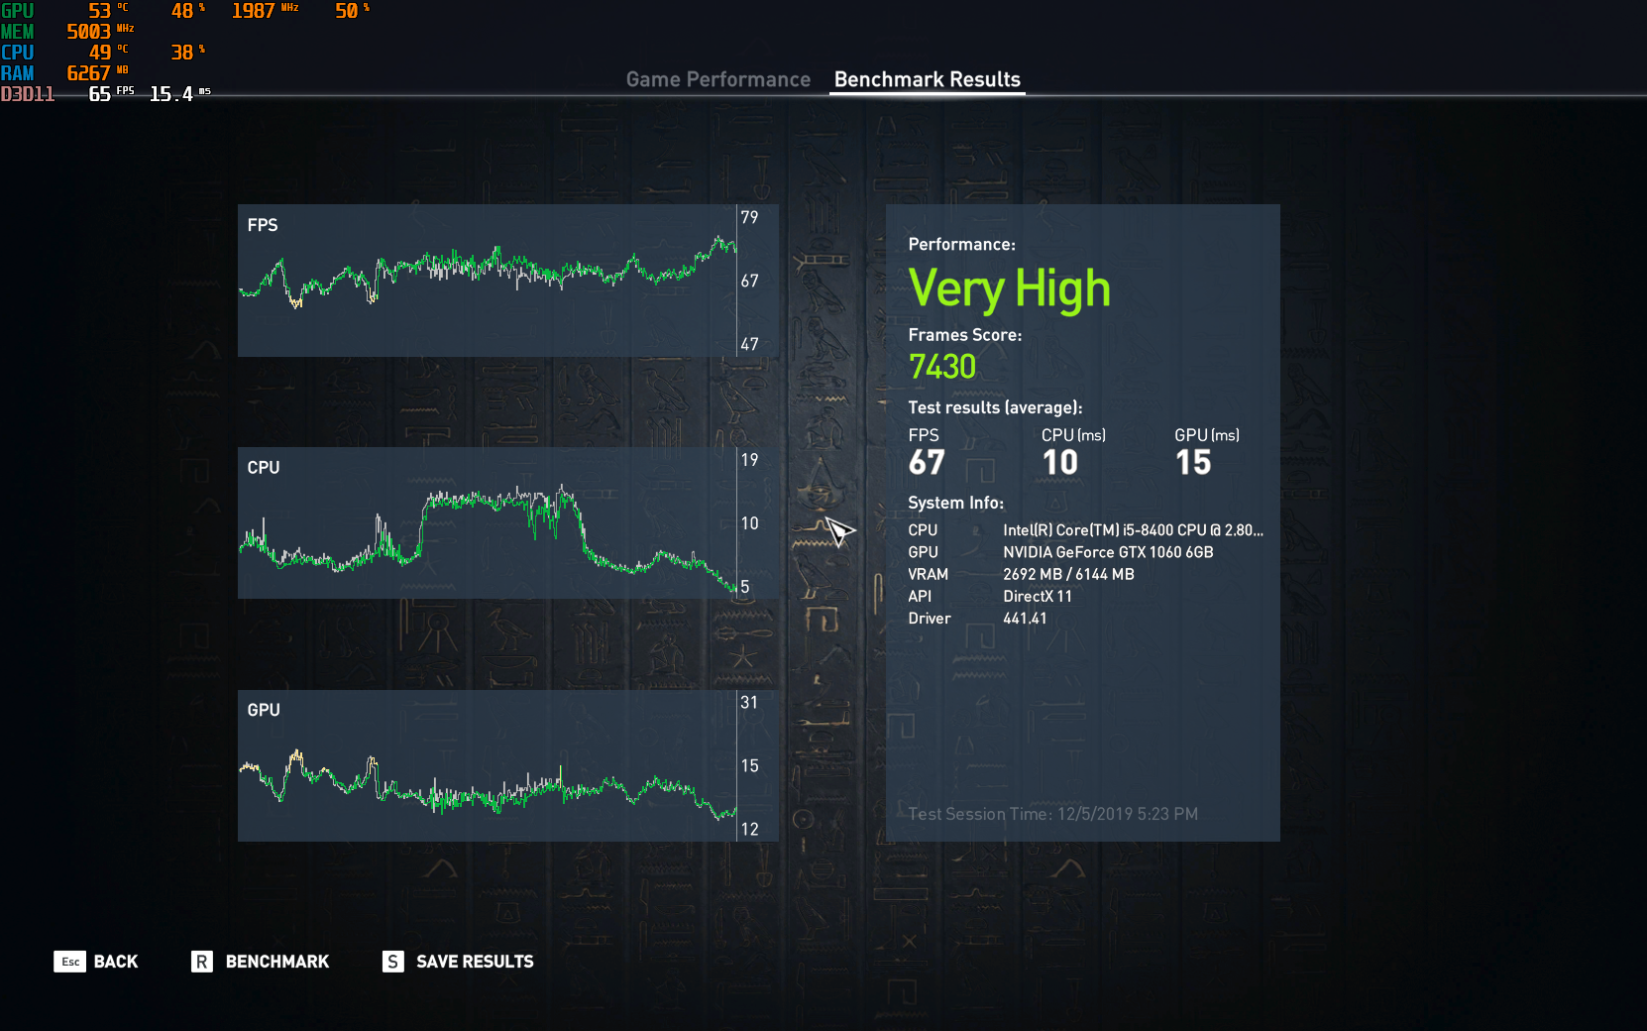Screen dimensions: 1647x1031
Task: Click the BENCHMARK button label
Action: click(x=277, y=962)
